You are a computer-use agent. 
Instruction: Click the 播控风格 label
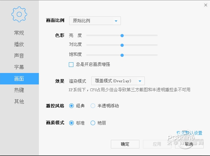coord(55,106)
